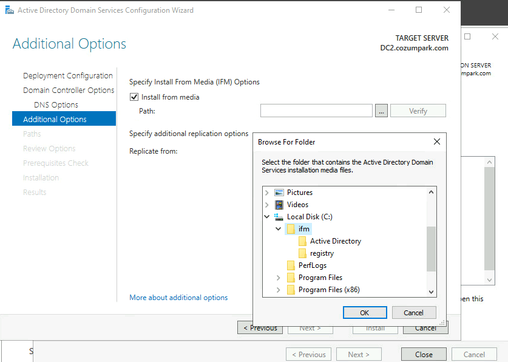This screenshot has width=508, height=362.
Task: Select the registry folder
Action: pyautogui.click(x=322, y=253)
